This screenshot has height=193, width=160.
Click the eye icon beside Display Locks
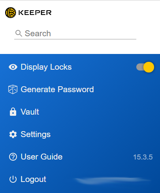(x=13, y=67)
